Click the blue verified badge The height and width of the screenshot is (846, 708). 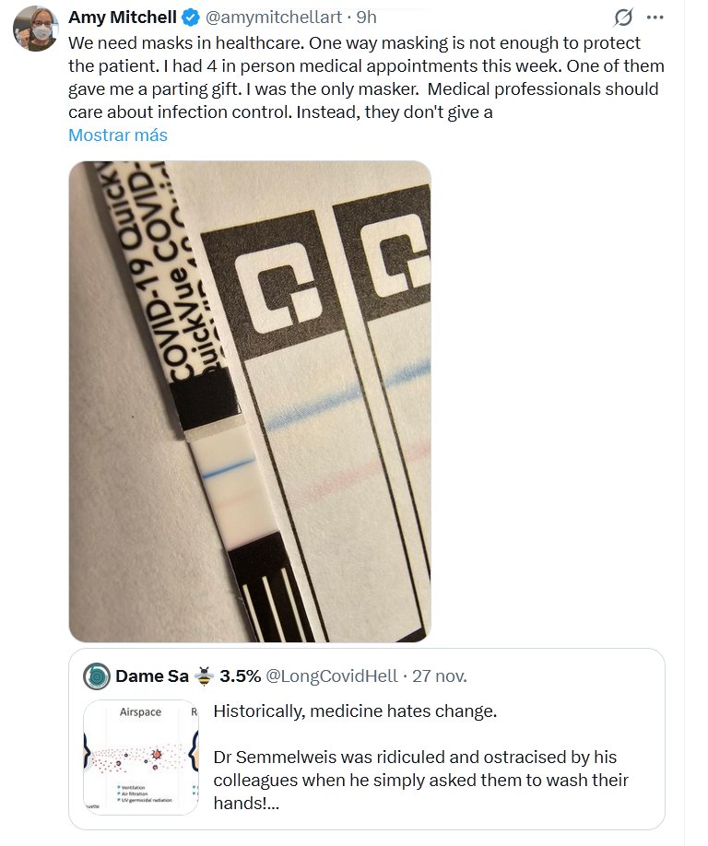(x=190, y=18)
